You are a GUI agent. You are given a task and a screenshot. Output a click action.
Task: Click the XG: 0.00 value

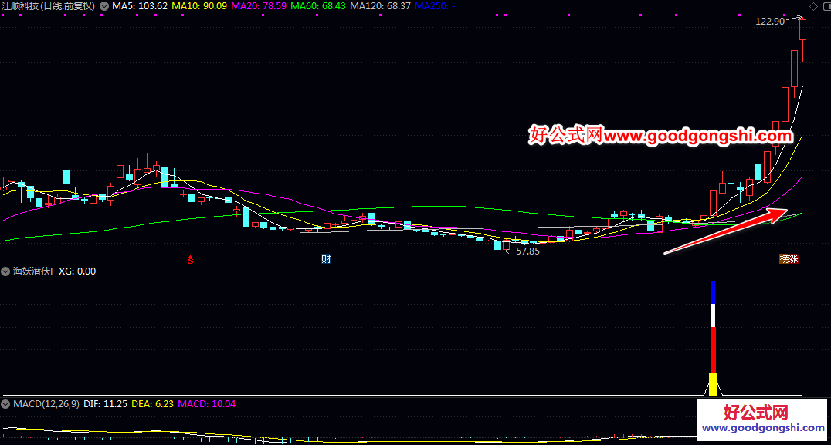pos(77,271)
